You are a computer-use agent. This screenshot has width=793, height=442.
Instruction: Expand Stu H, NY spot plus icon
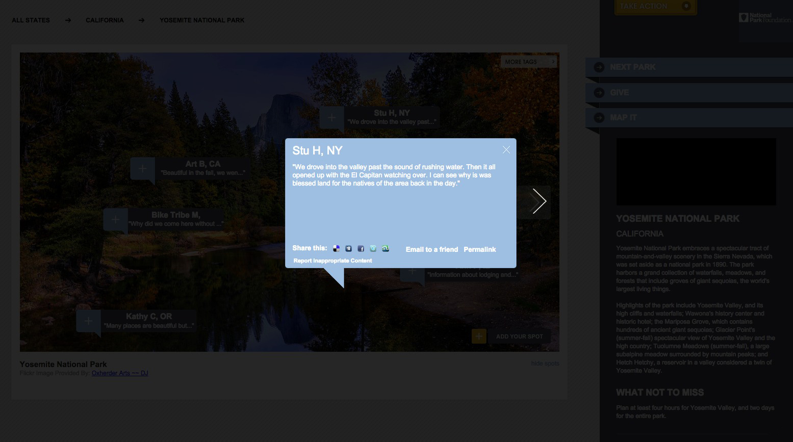331,117
